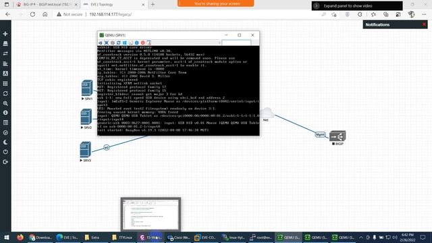Click the Add an object plus icon

5,34
